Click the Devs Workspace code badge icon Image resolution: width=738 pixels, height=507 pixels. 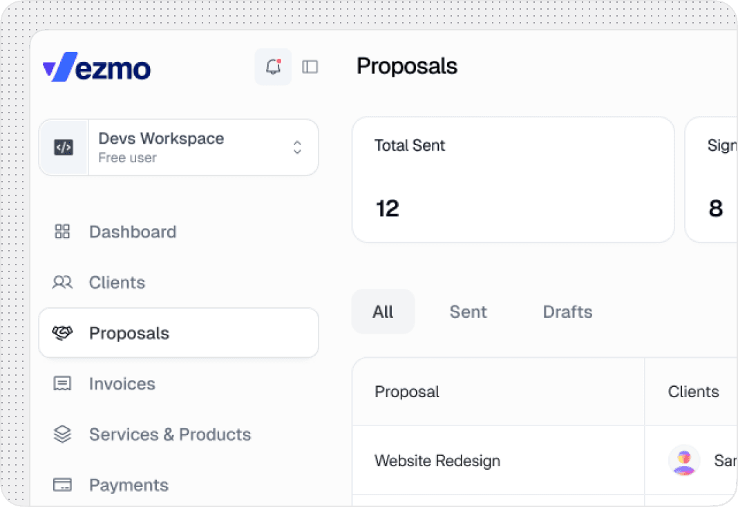tap(63, 147)
